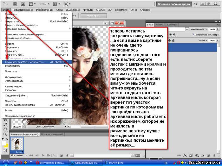The width and height of the screenshot is (222, 166).
Task: Add a layer mask icon
Action: click(x=191, y=156)
